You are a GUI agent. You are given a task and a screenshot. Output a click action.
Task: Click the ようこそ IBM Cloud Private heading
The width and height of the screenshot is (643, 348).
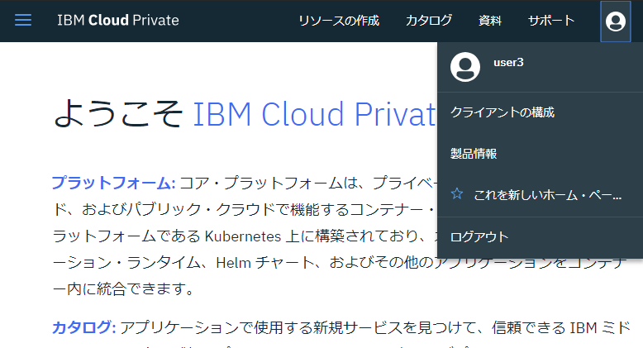point(245,114)
